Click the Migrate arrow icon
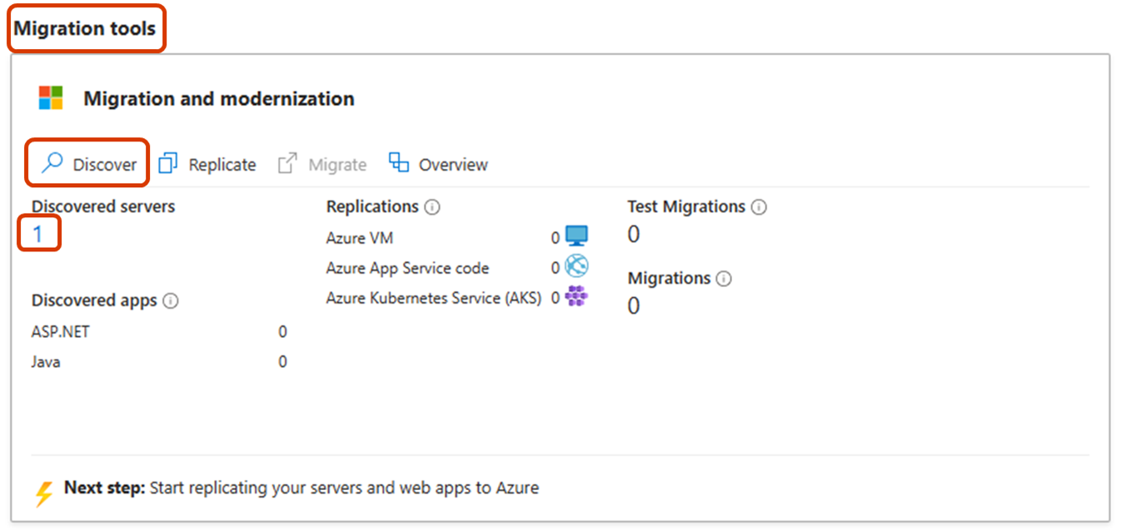Viewport: 1126px width, 530px height. (287, 163)
